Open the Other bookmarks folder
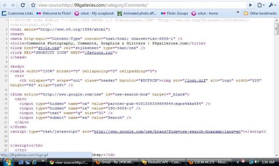 click(260, 13)
